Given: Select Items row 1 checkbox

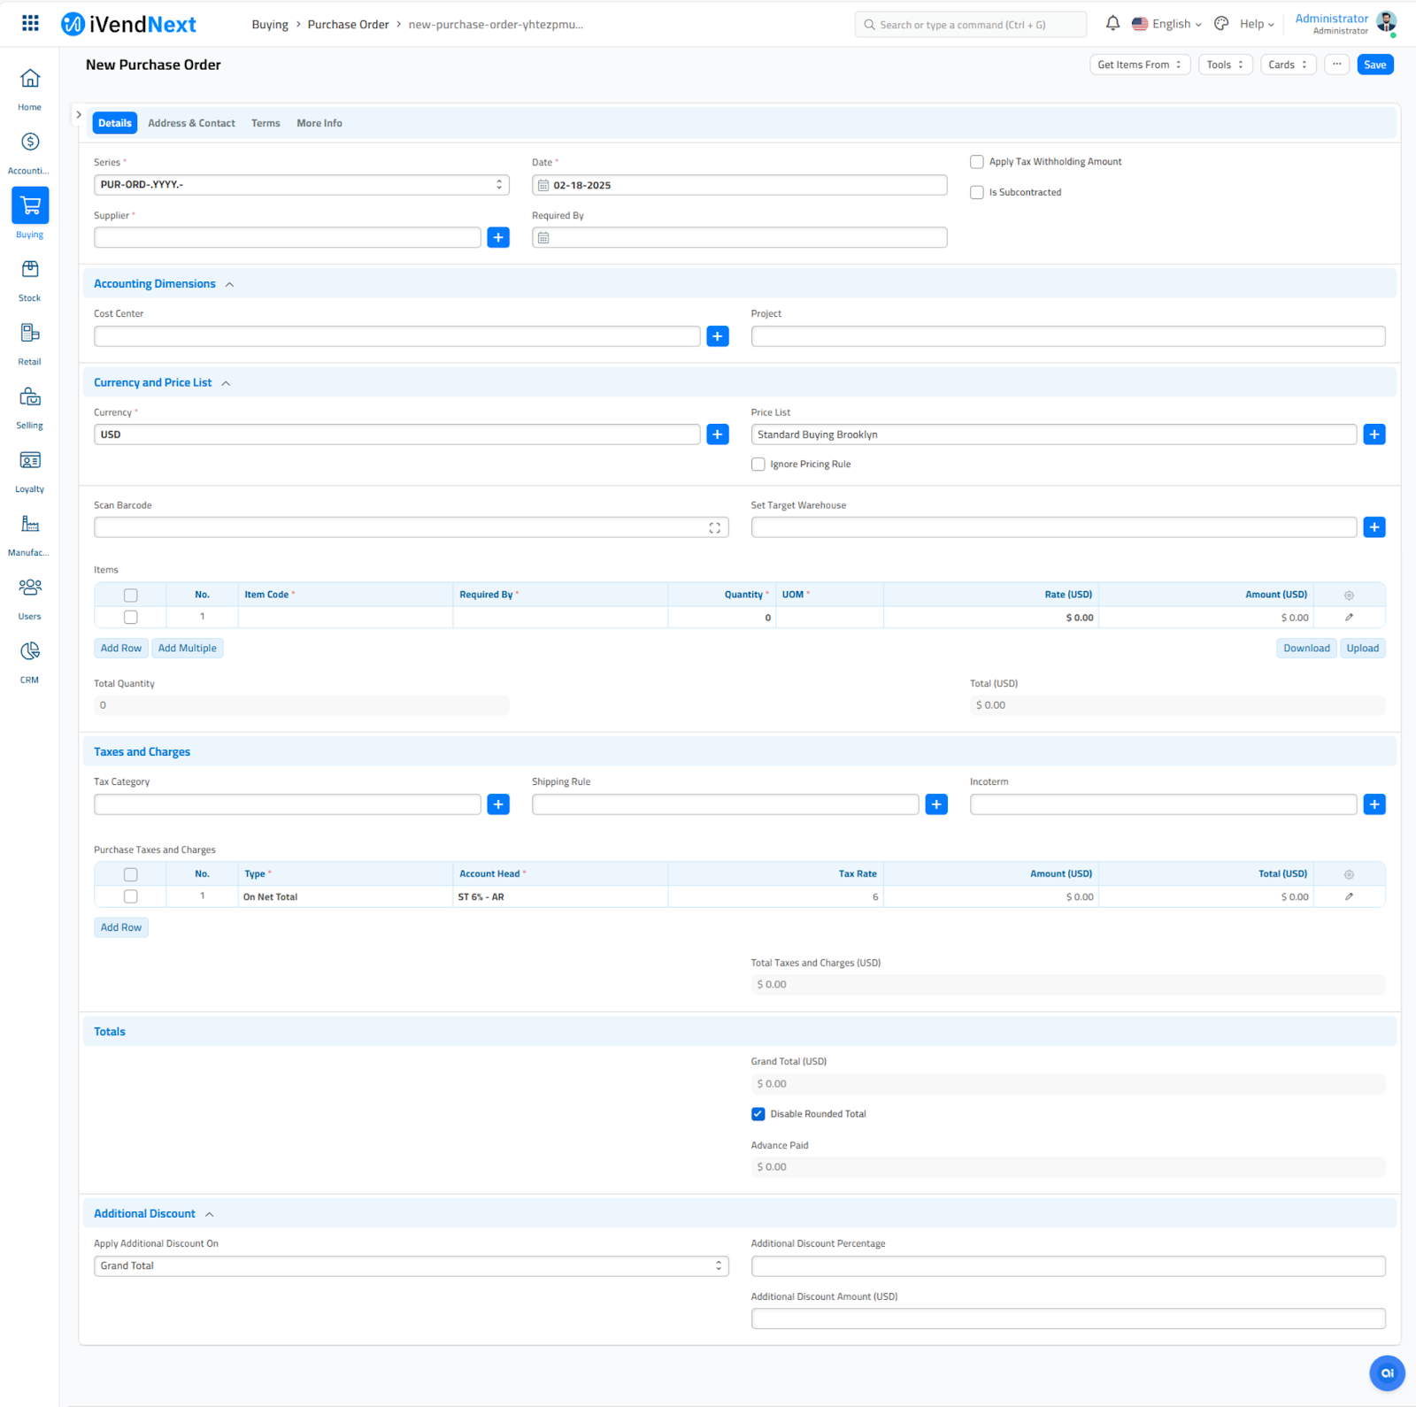Looking at the screenshot, I should pyautogui.click(x=131, y=618).
